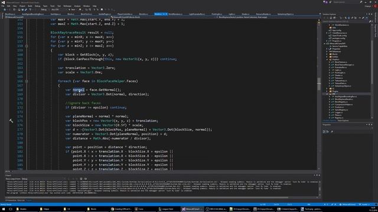Screen dimensions: 378x212
Task: Collapse the foreach block outlining marker
Action: (x=27, y=81)
